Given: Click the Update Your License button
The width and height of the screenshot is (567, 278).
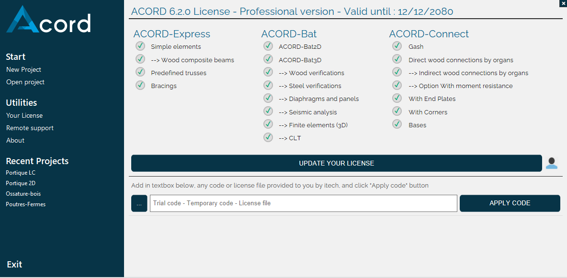Looking at the screenshot, I should click(337, 163).
